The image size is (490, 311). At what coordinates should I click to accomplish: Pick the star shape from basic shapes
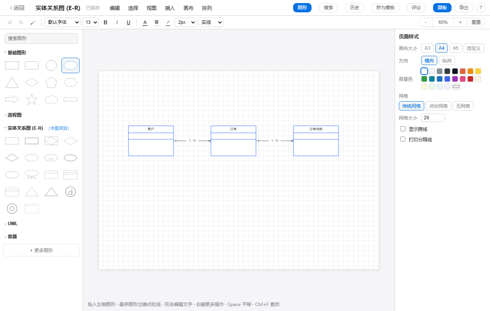pos(32,99)
